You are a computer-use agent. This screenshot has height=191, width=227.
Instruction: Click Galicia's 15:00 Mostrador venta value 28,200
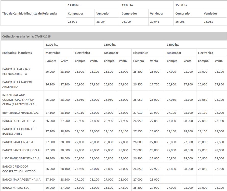tap(188, 72)
